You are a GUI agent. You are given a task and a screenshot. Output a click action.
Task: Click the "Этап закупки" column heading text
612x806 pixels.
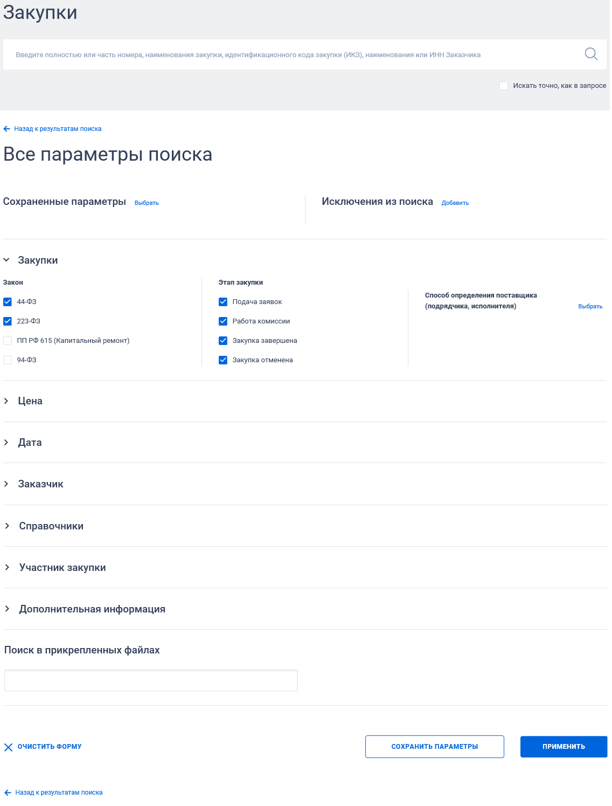(x=241, y=283)
